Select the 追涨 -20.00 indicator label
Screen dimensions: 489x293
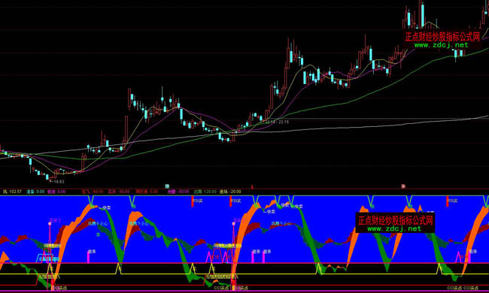[x=230, y=192]
